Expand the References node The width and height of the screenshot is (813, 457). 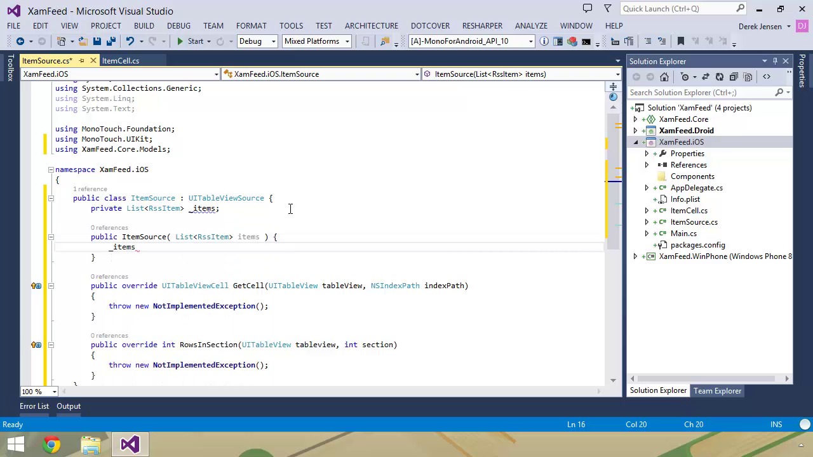[x=647, y=165]
